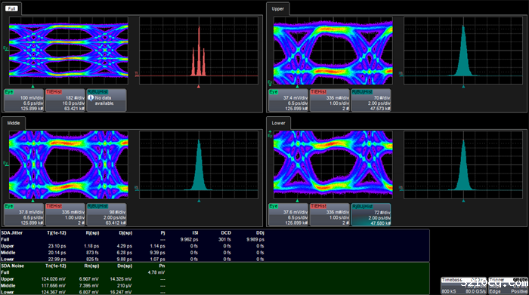529x295 pixels.
Task: Open the TIEHist descriptor in Full panel
Action: (65, 100)
